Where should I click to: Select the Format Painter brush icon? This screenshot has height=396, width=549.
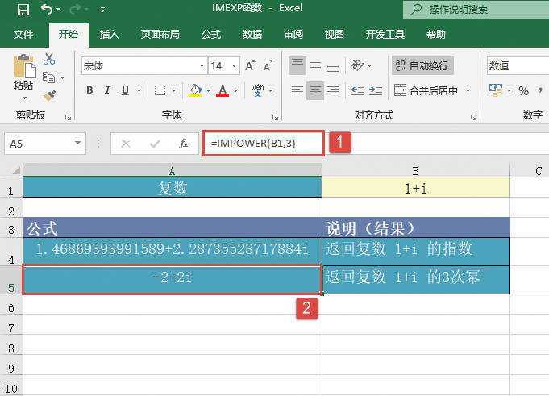coord(49,95)
